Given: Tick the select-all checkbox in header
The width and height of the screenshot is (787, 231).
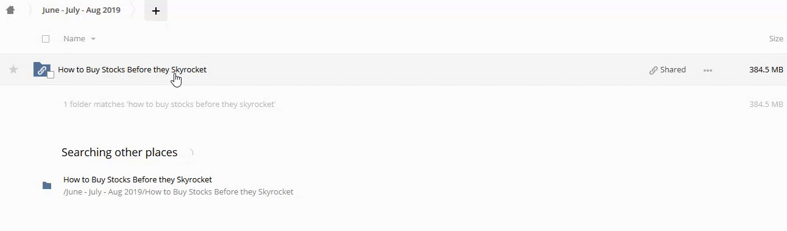Looking at the screenshot, I should point(46,39).
